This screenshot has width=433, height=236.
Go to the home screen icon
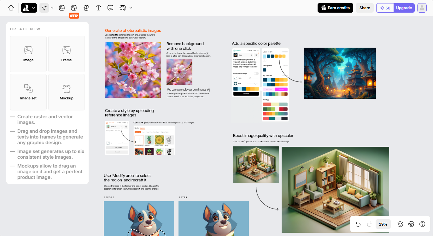click(x=11, y=8)
